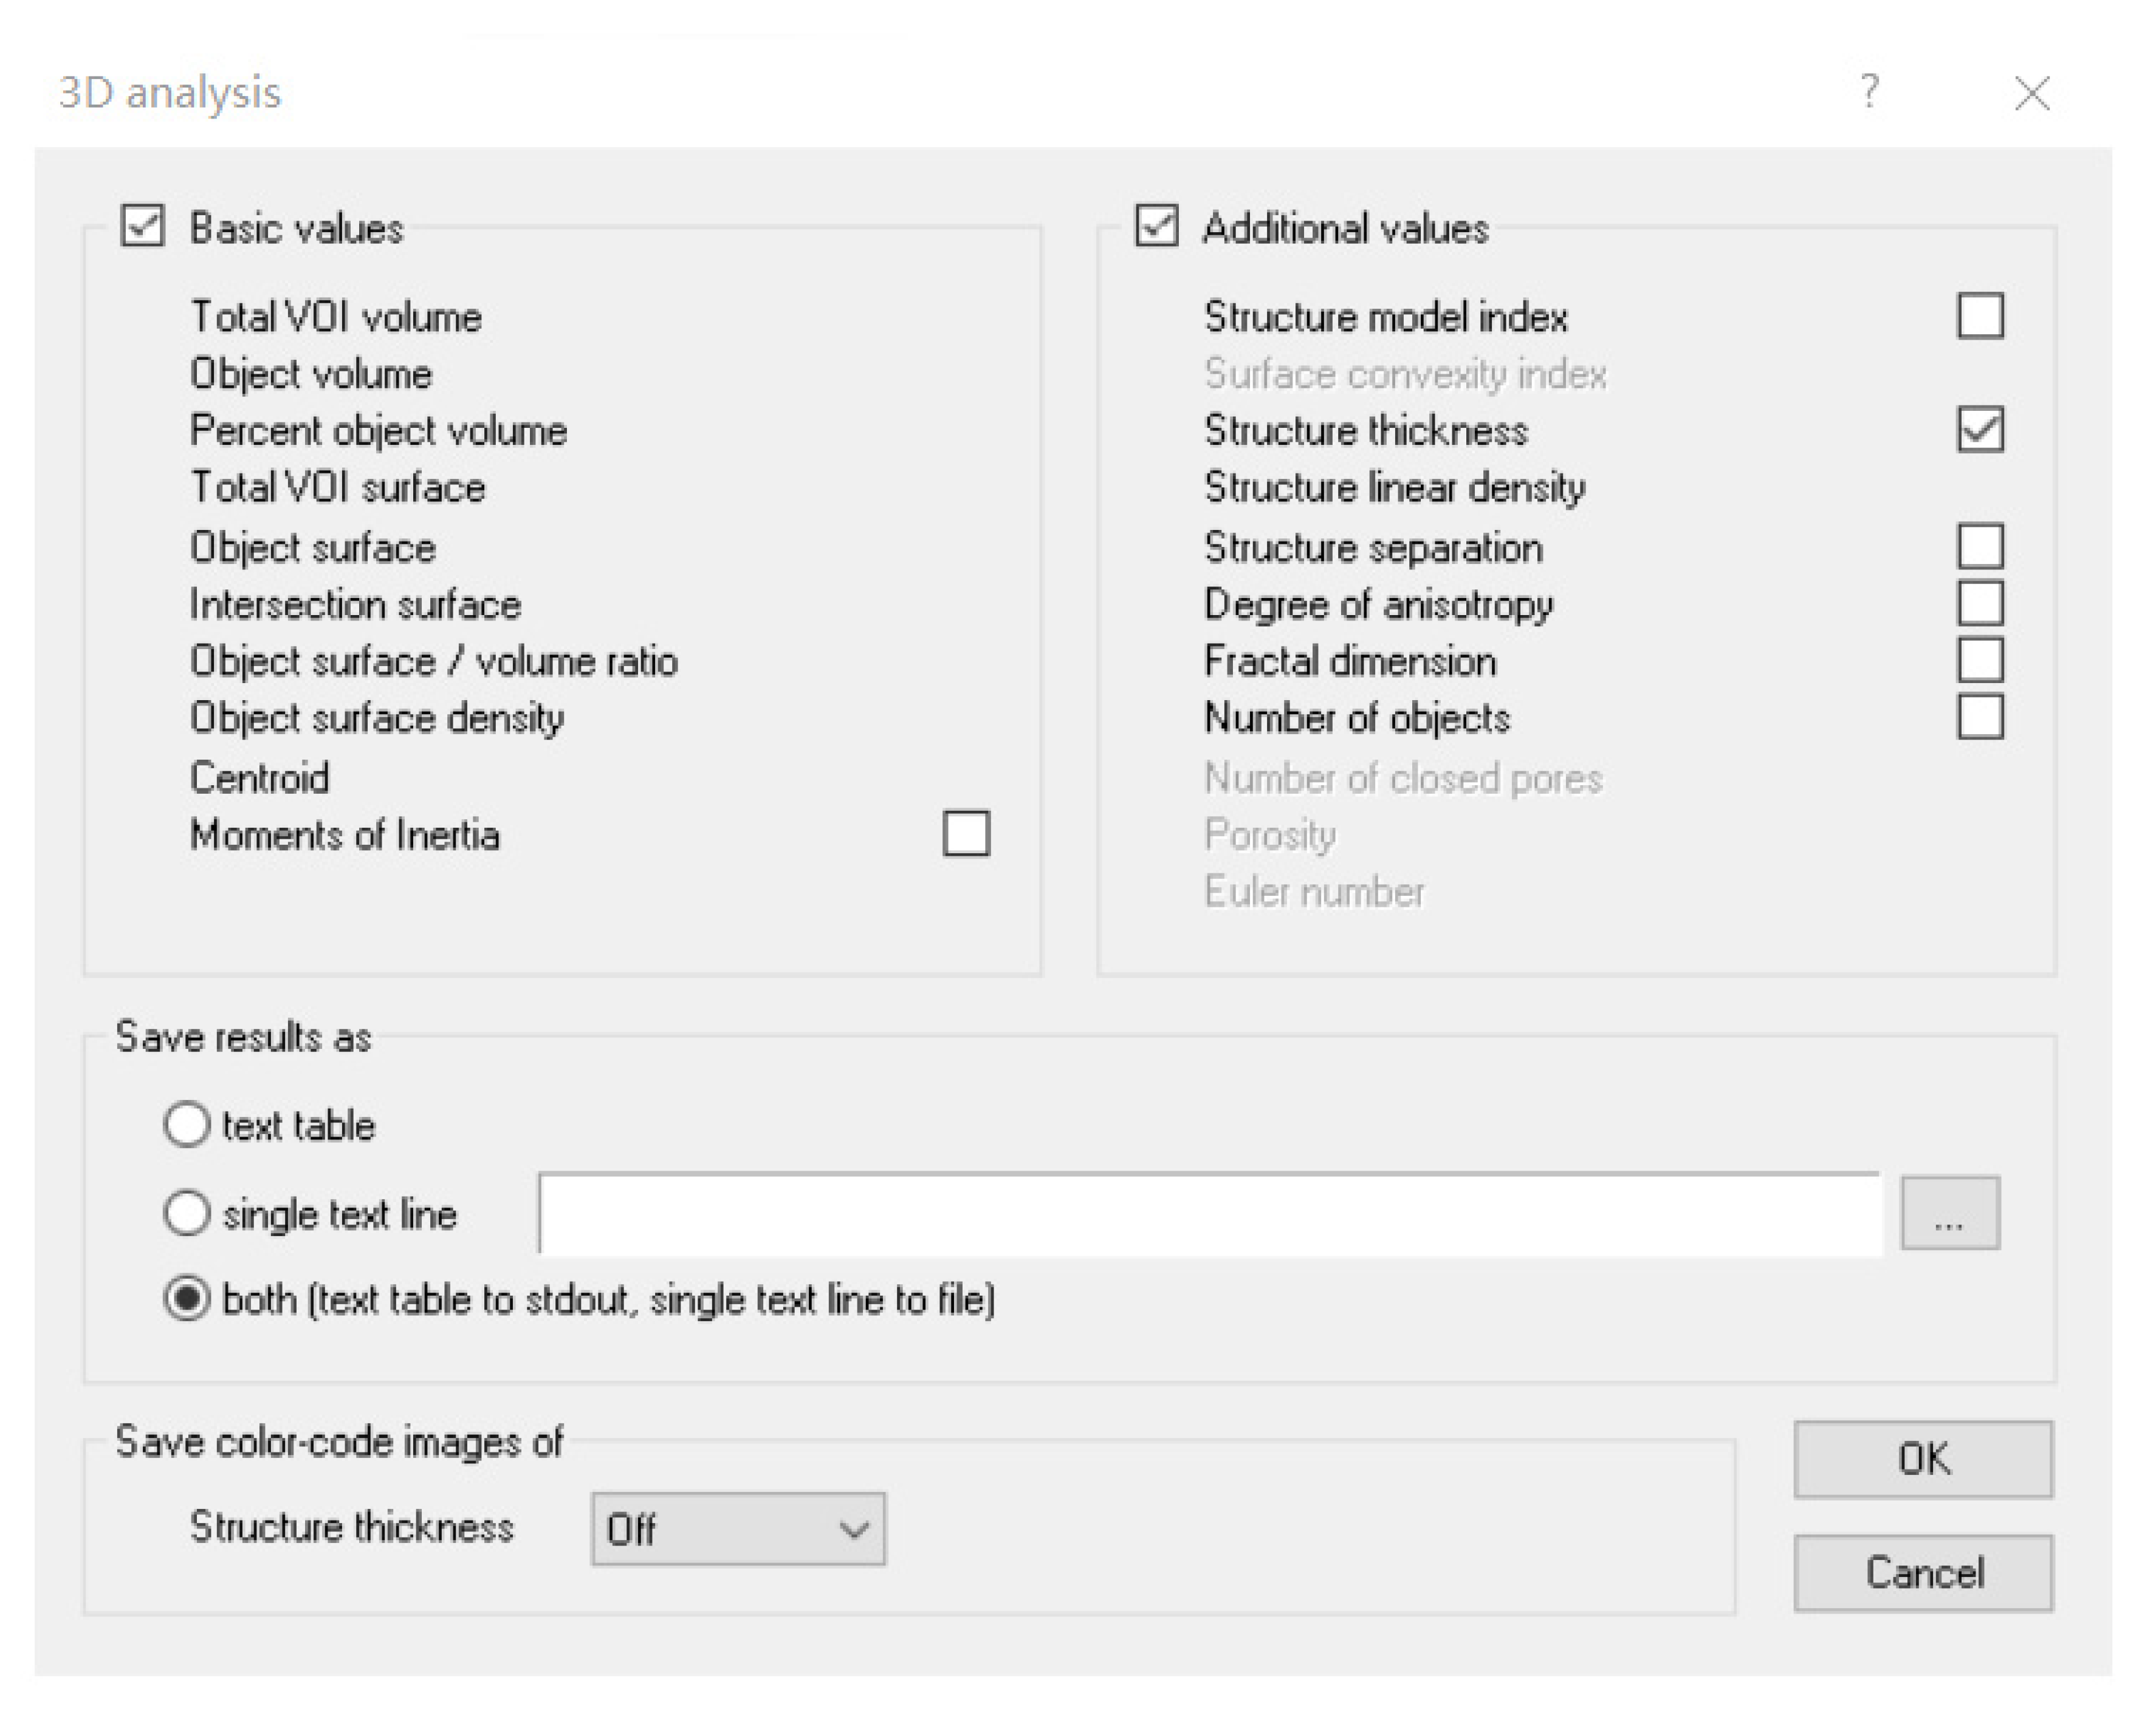2156x1712 pixels.
Task: Enable Structure separation checkbox
Action: [1979, 547]
